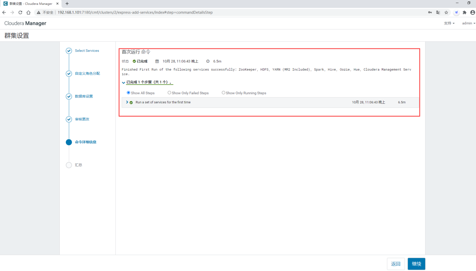Open the browser profile avatar icon
476x271 pixels.
pyautogui.click(x=472, y=12)
